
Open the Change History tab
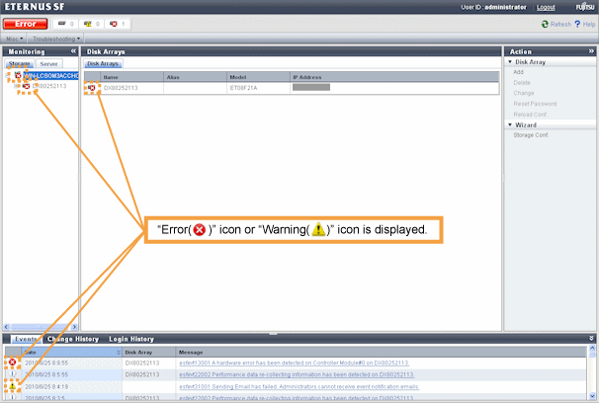click(73, 339)
